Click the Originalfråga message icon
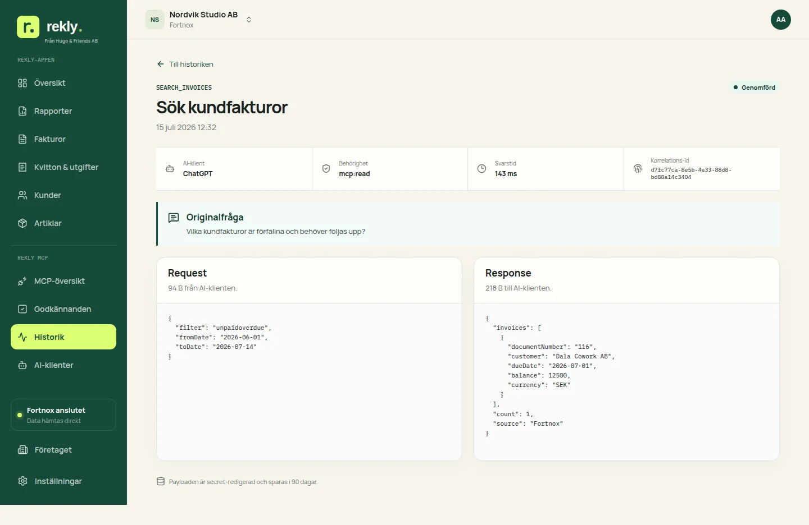Viewport: 809px width, 525px height. point(174,218)
